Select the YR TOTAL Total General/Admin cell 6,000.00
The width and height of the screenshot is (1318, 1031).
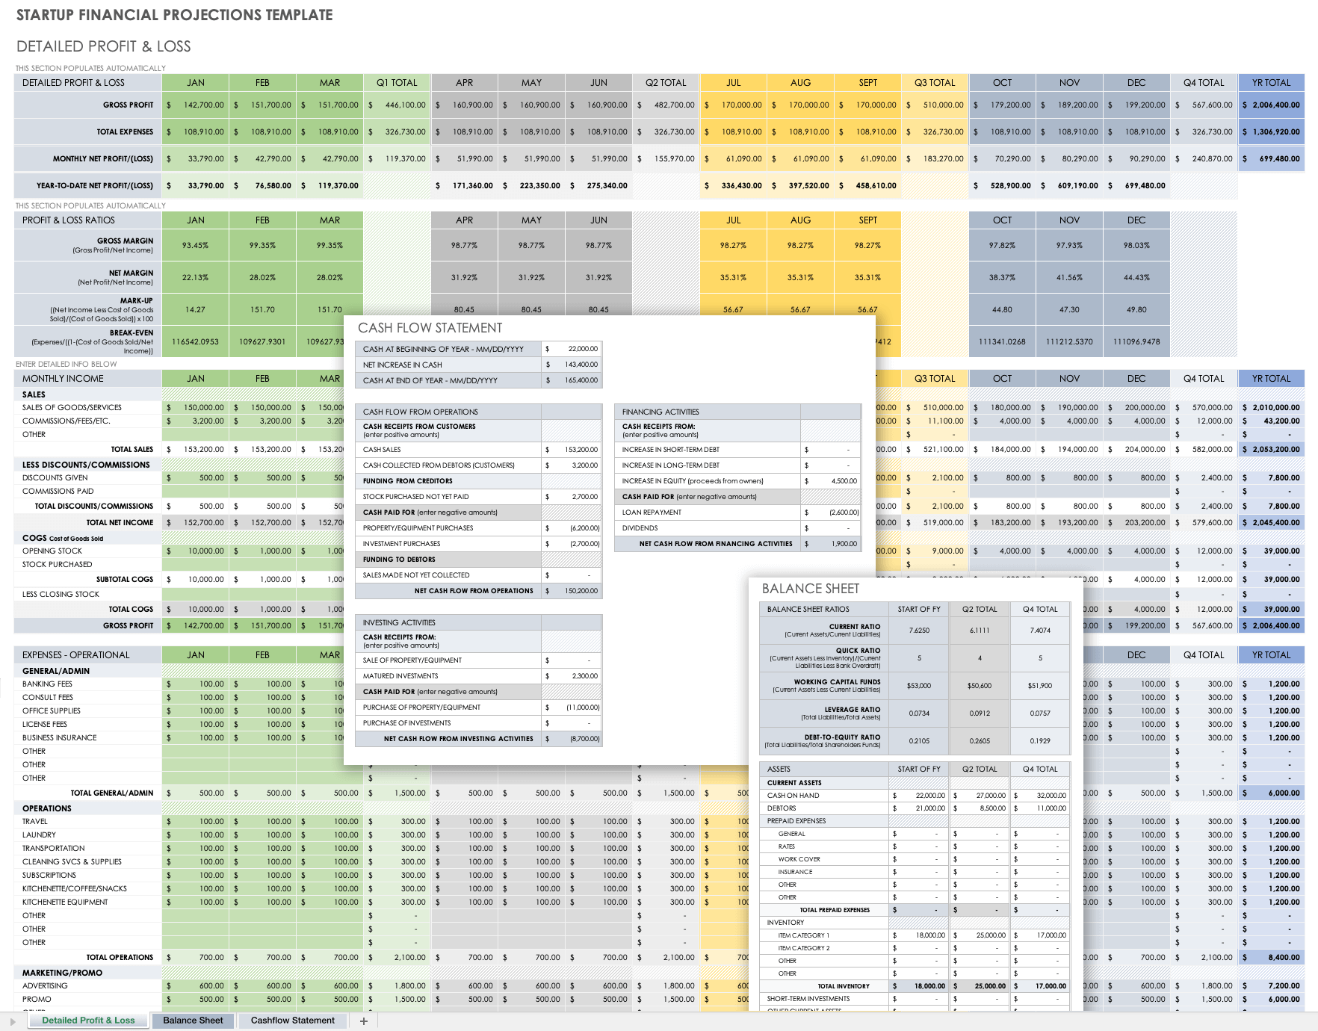pos(1271,793)
